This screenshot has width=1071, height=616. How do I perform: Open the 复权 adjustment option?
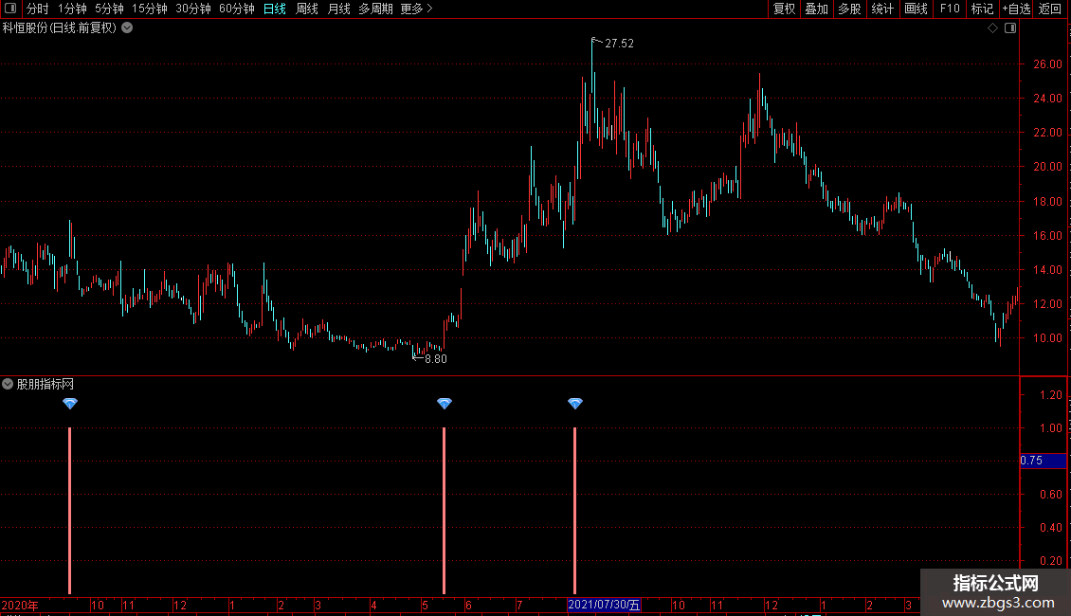pos(784,9)
